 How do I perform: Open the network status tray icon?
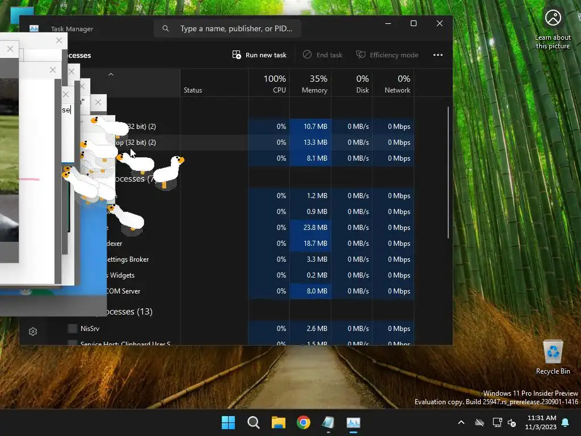tap(497, 422)
